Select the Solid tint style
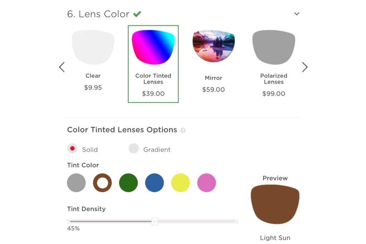 click(x=72, y=149)
